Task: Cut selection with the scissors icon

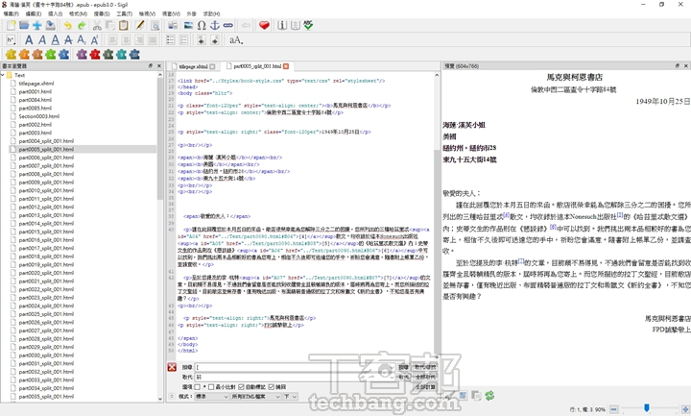Action: 97,26
